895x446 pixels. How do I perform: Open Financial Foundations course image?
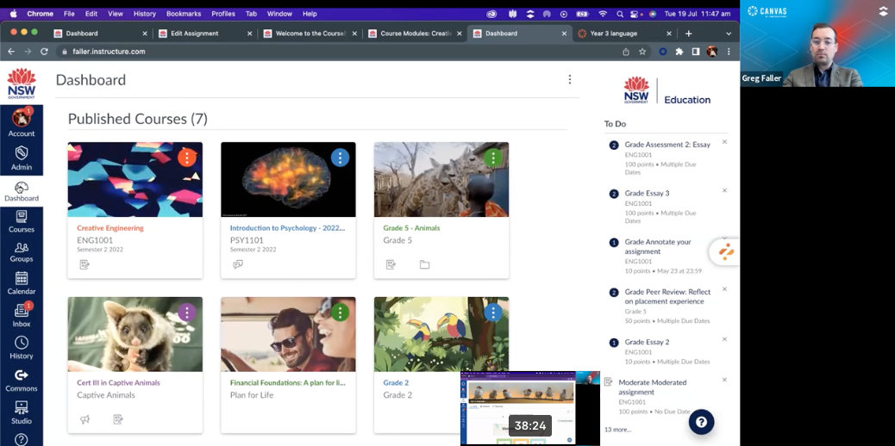[x=288, y=334]
